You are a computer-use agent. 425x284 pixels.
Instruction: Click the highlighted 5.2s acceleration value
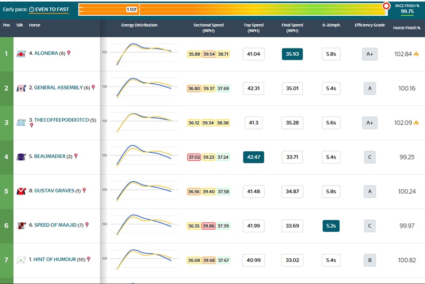point(331,226)
